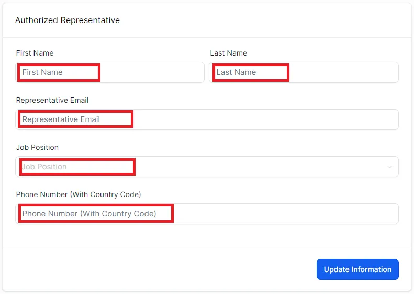Click the Update Information button

coord(357,269)
